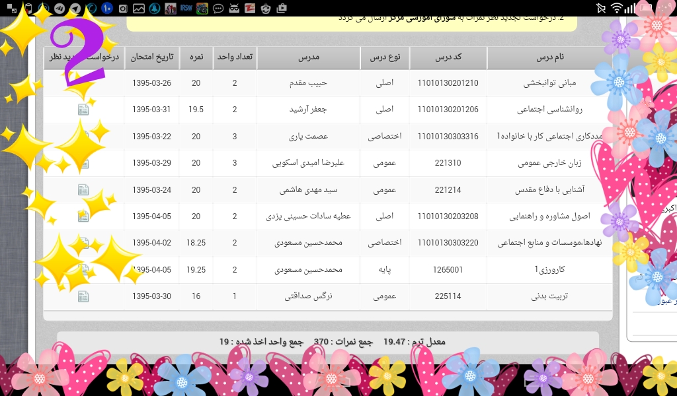Click the term average 'معدل ترم : 19.47'
The width and height of the screenshot is (677, 396).
414,342
